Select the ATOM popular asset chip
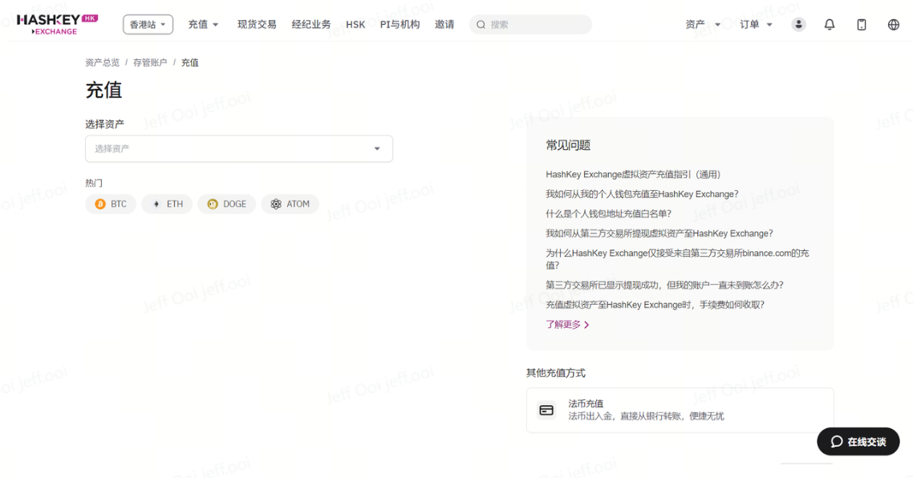 pyautogui.click(x=290, y=204)
